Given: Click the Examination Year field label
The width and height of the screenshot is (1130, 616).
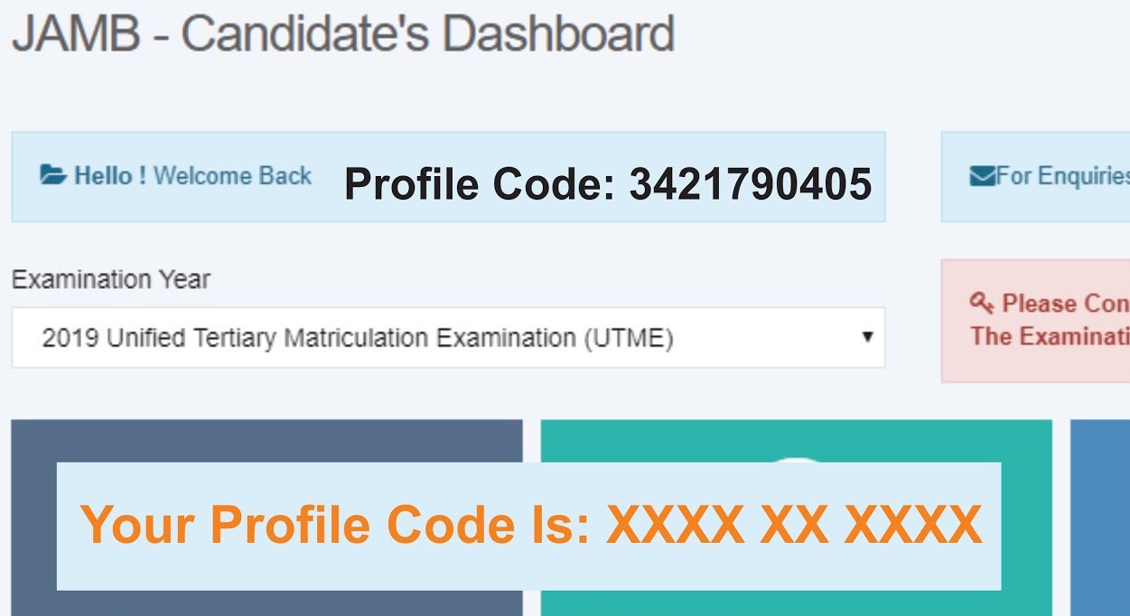Looking at the screenshot, I should click(110, 280).
